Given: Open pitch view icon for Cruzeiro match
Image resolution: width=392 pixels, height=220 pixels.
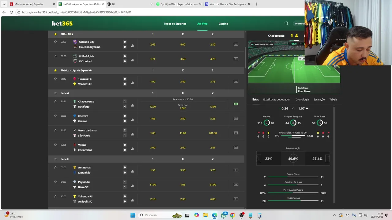Looking at the screenshot, I should coord(236,118).
